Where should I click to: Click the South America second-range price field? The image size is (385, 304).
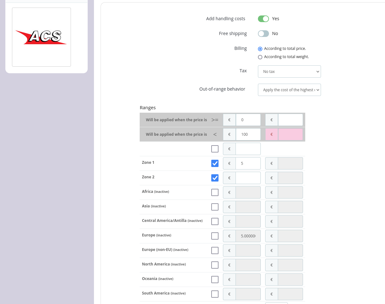tap(290, 294)
